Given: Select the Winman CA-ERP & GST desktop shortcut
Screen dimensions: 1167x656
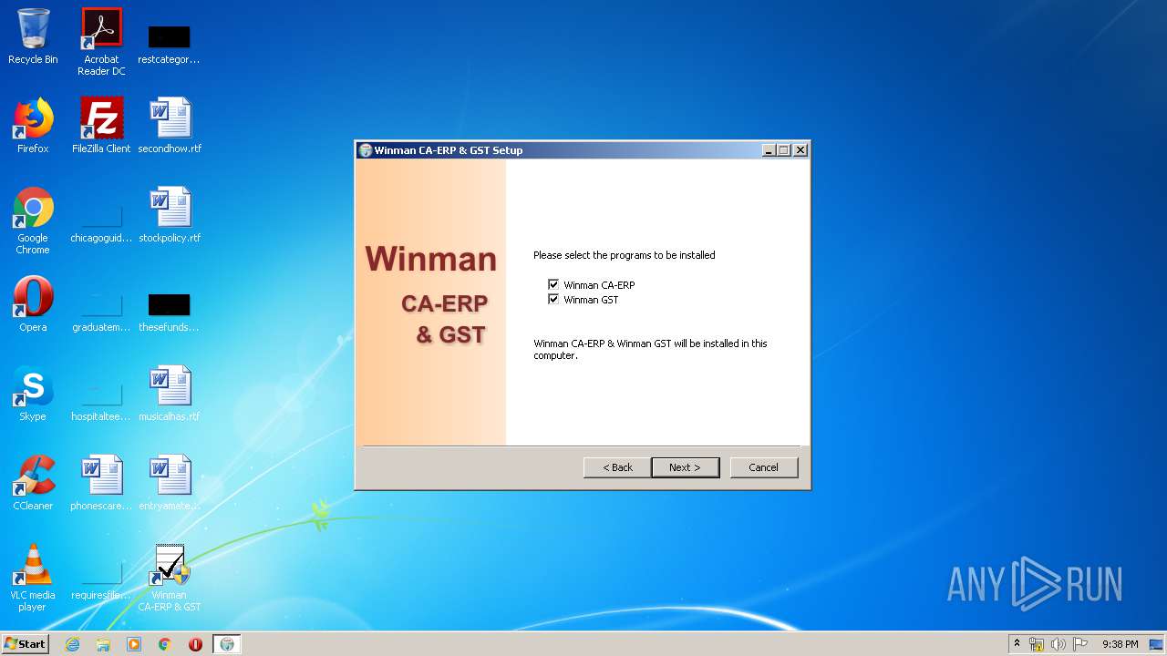Looking at the screenshot, I should click(170, 578).
